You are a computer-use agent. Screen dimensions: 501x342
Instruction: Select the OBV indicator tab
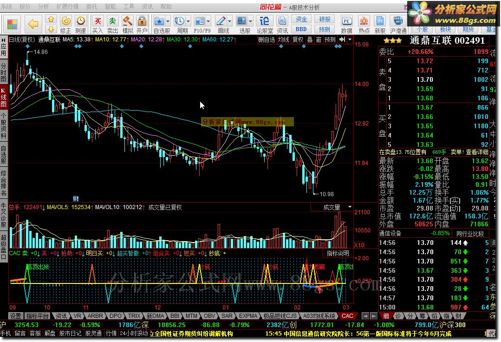[x=209, y=316]
